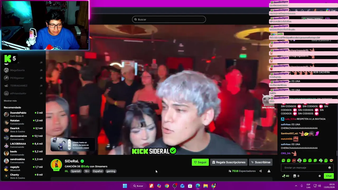Click the offline icon beside PG10gamer

coord(41,78)
